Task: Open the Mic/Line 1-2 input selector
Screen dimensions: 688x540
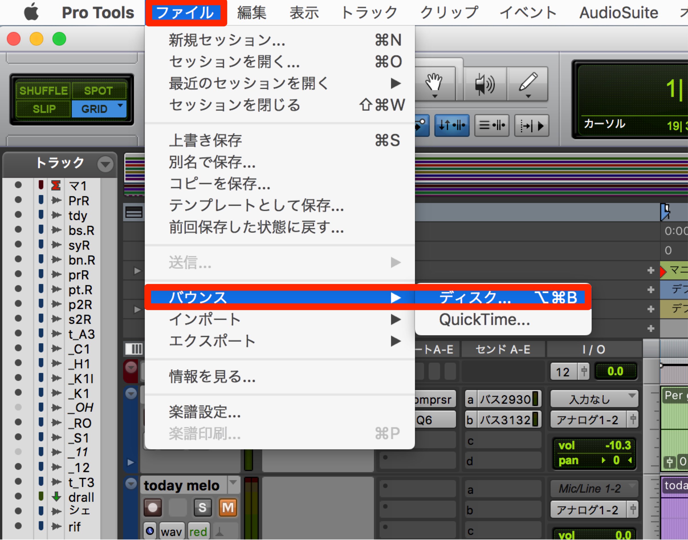Action: 594,488
